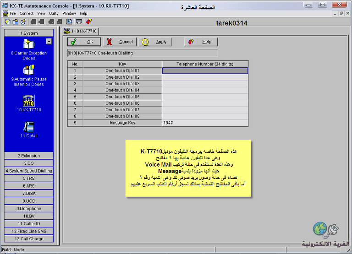Click the 'Batch Mode' status bar text
Screen dimensions: 352x254
pos(13,250)
